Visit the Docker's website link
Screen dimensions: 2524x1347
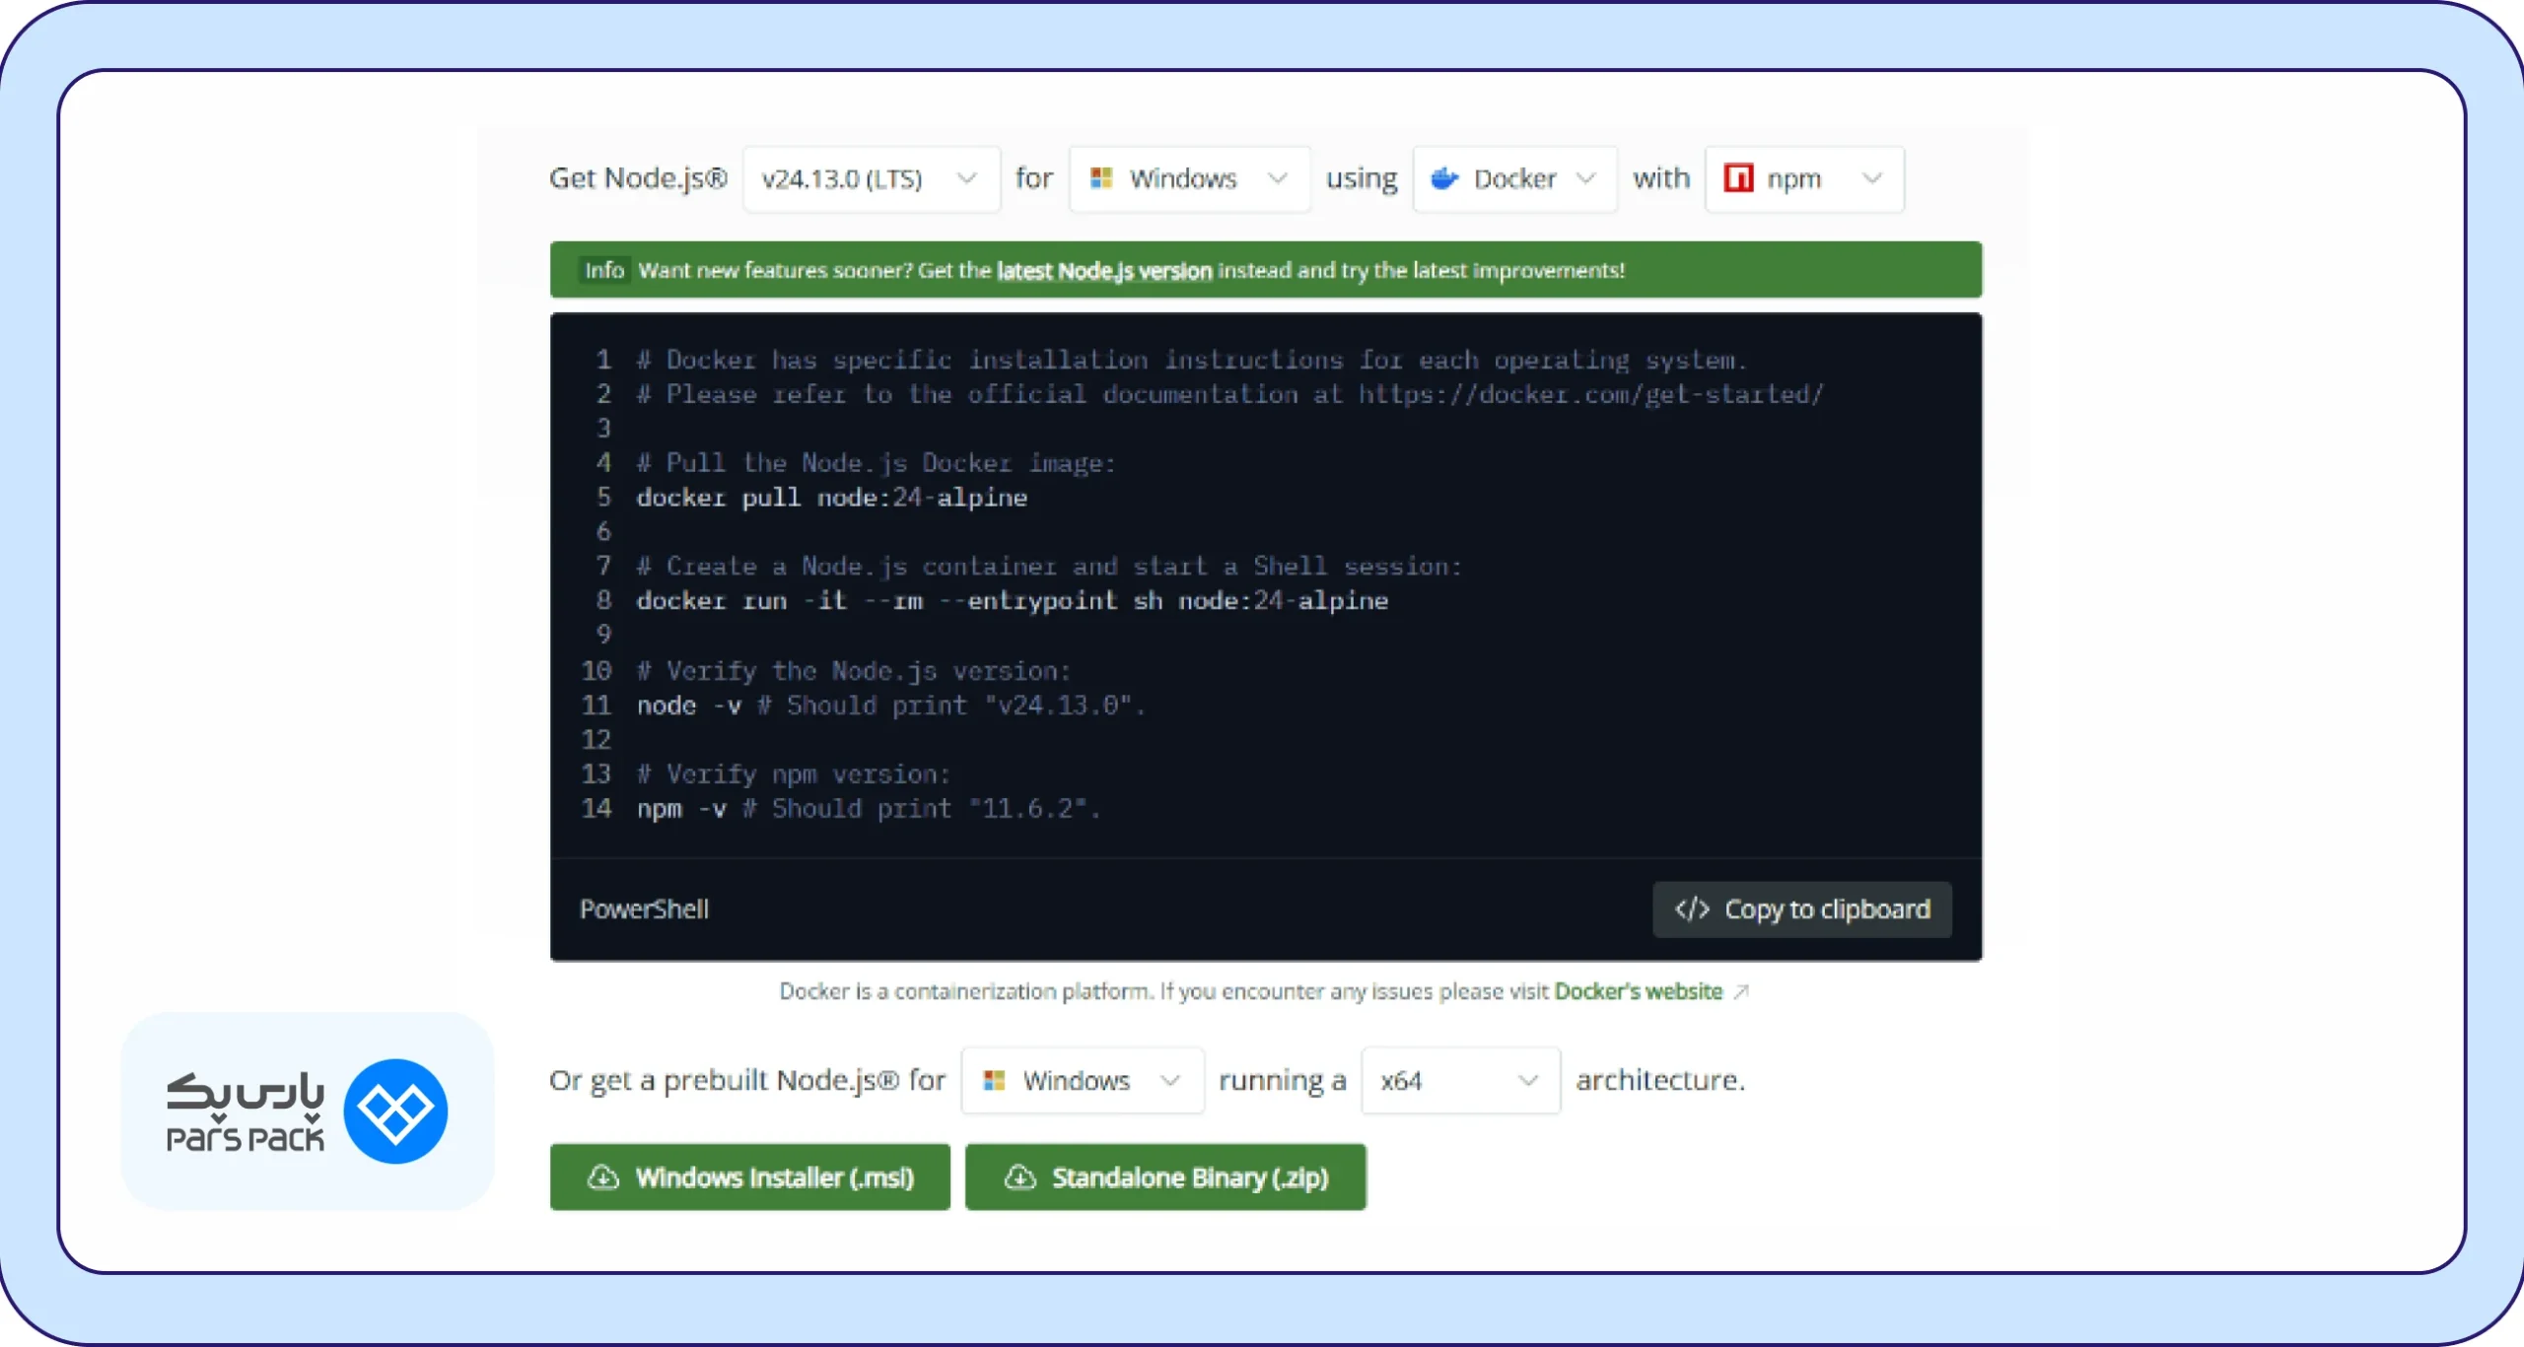(x=1638, y=991)
